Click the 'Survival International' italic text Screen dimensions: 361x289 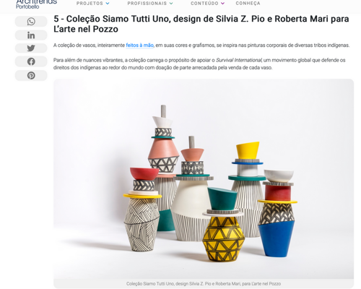239,60
